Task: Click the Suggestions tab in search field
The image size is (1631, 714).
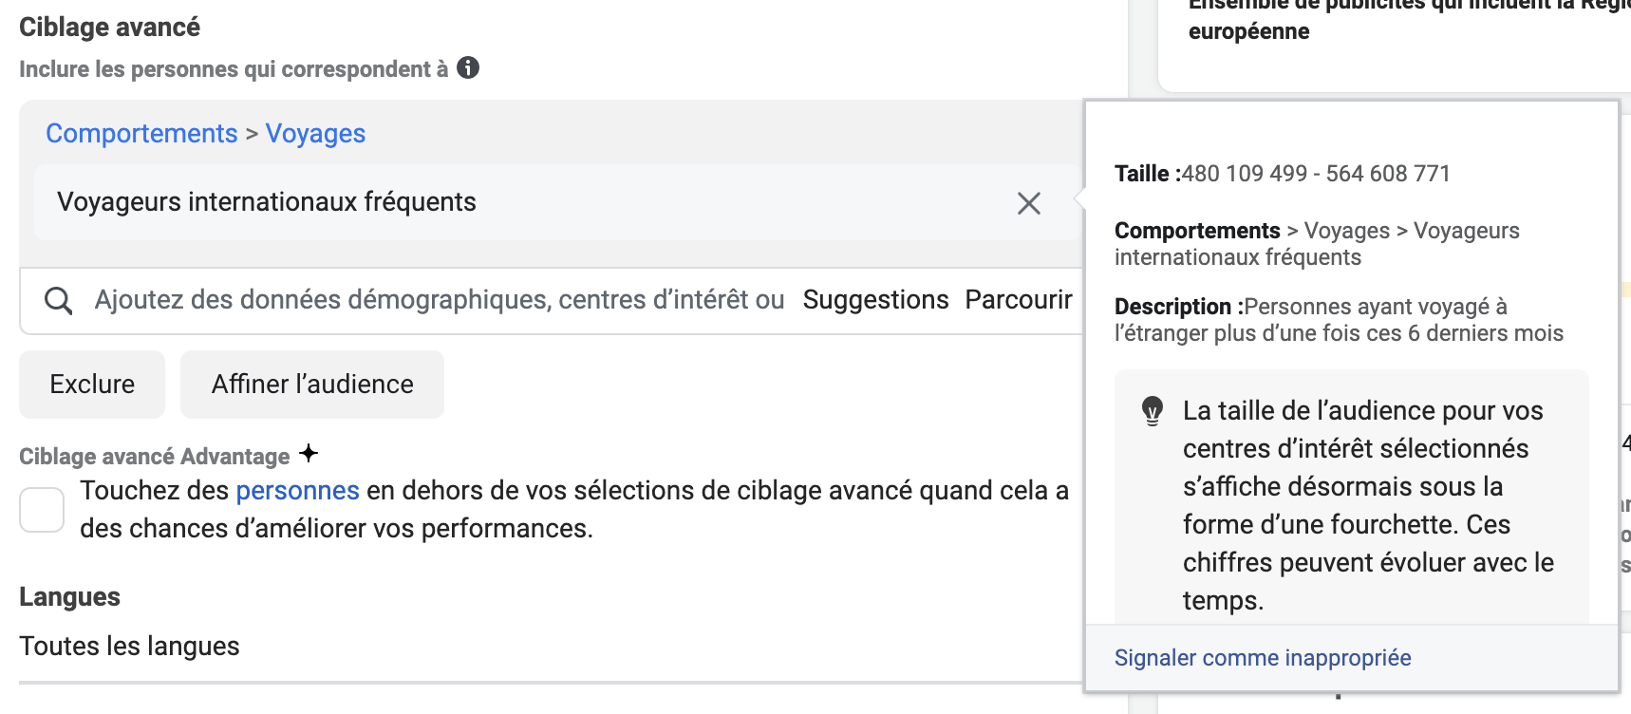Action: [875, 300]
